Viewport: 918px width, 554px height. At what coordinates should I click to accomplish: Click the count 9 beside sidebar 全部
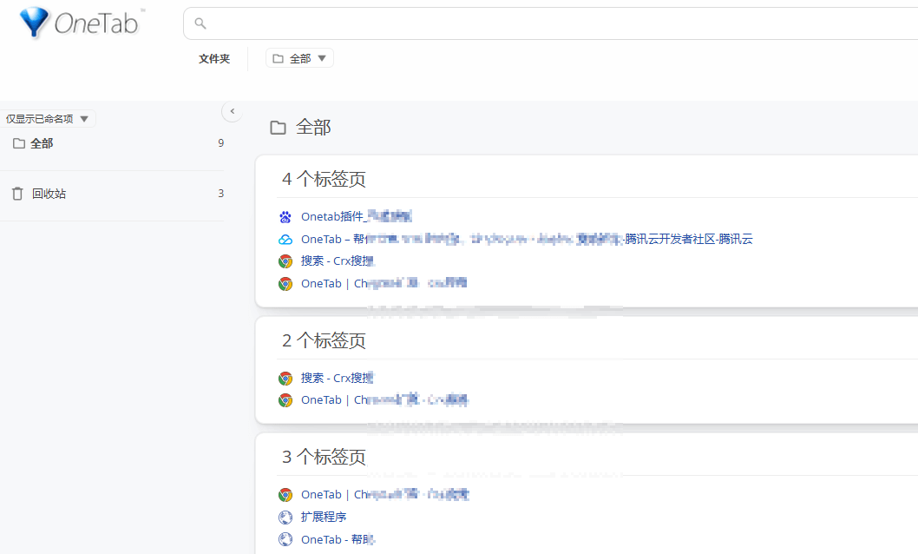coord(220,143)
